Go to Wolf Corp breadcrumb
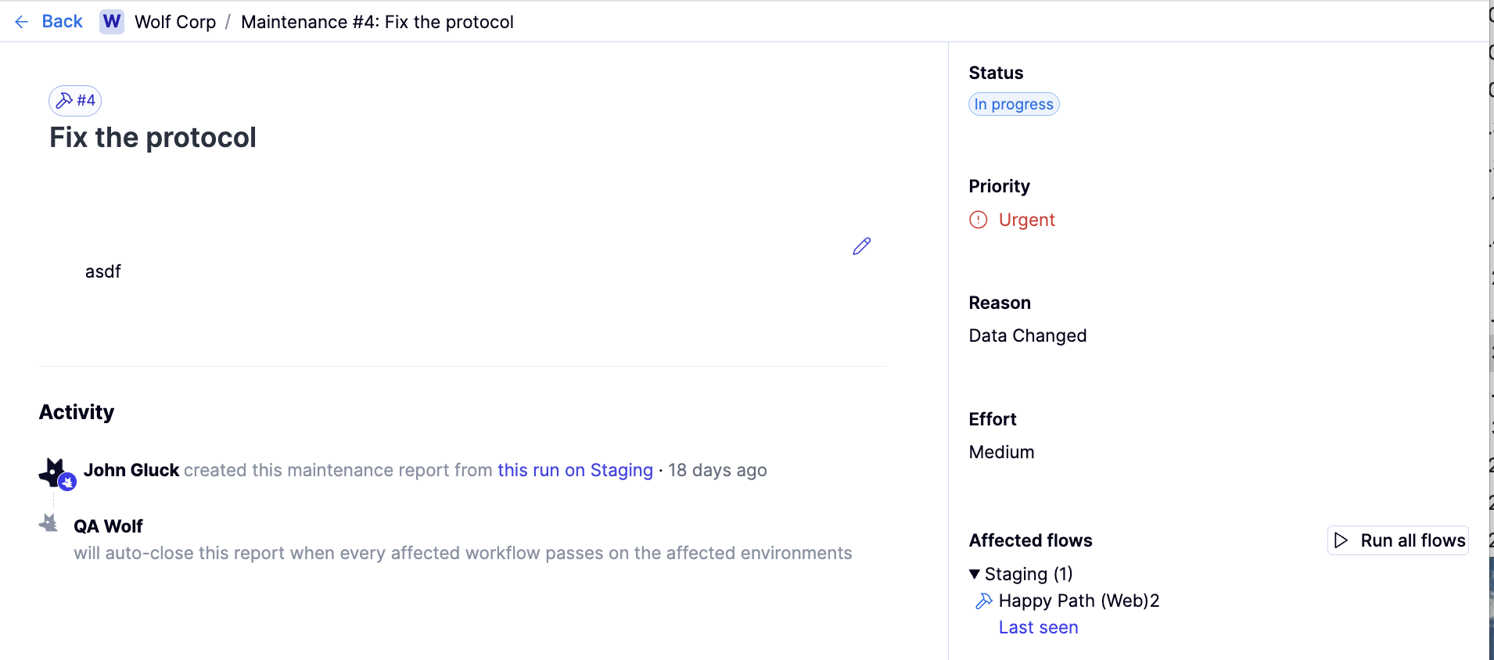Screen dimensions: 1494x660 (x=175, y=22)
